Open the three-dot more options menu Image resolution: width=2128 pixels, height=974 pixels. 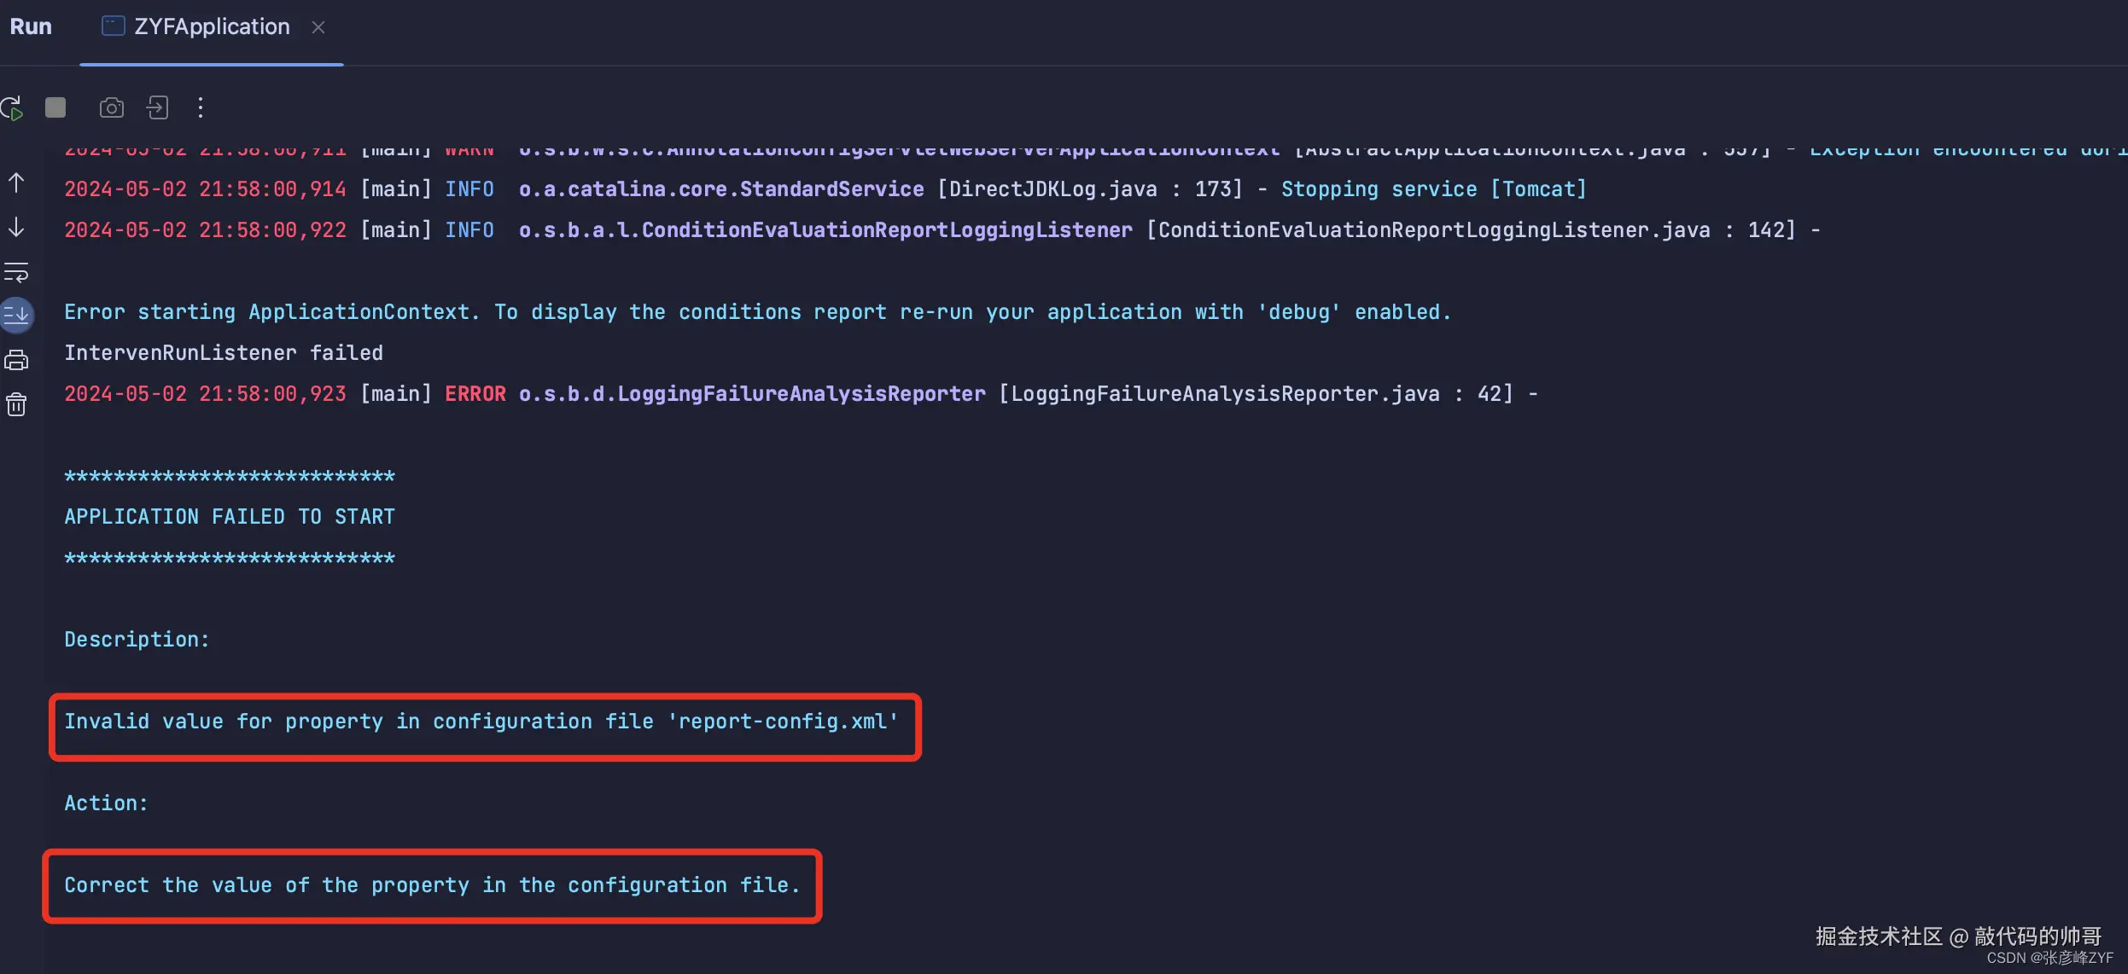click(x=201, y=107)
